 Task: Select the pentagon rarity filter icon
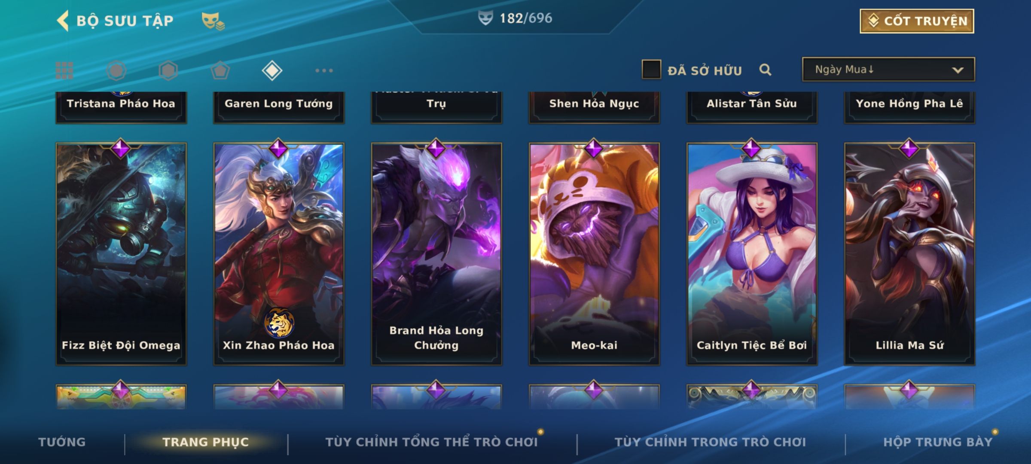point(220,70)
